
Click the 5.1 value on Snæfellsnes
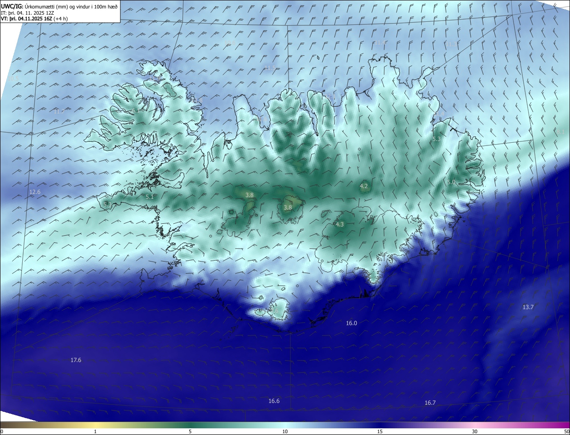tap(150, 197)
